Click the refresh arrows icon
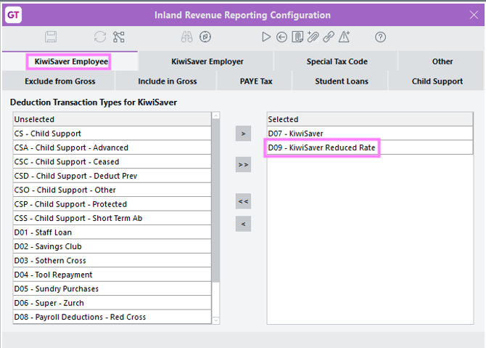 coord(100,37)
